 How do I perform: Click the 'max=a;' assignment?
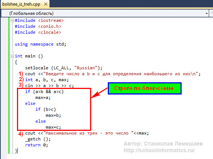[43, 97]
